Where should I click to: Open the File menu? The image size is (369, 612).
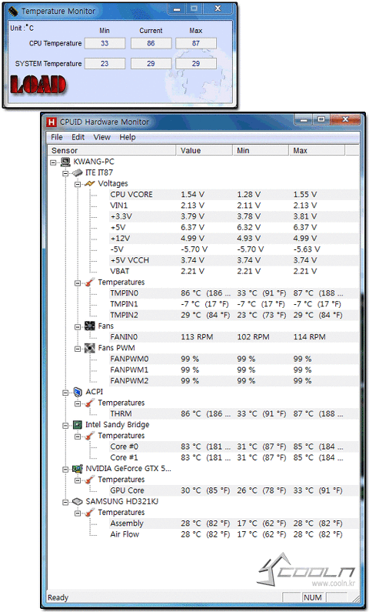(56, 137)
